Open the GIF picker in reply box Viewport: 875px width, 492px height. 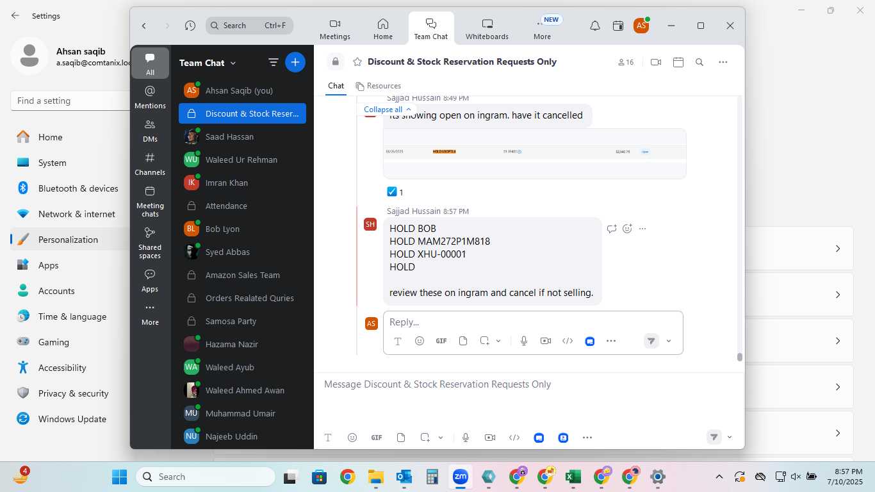coord(441,341)
